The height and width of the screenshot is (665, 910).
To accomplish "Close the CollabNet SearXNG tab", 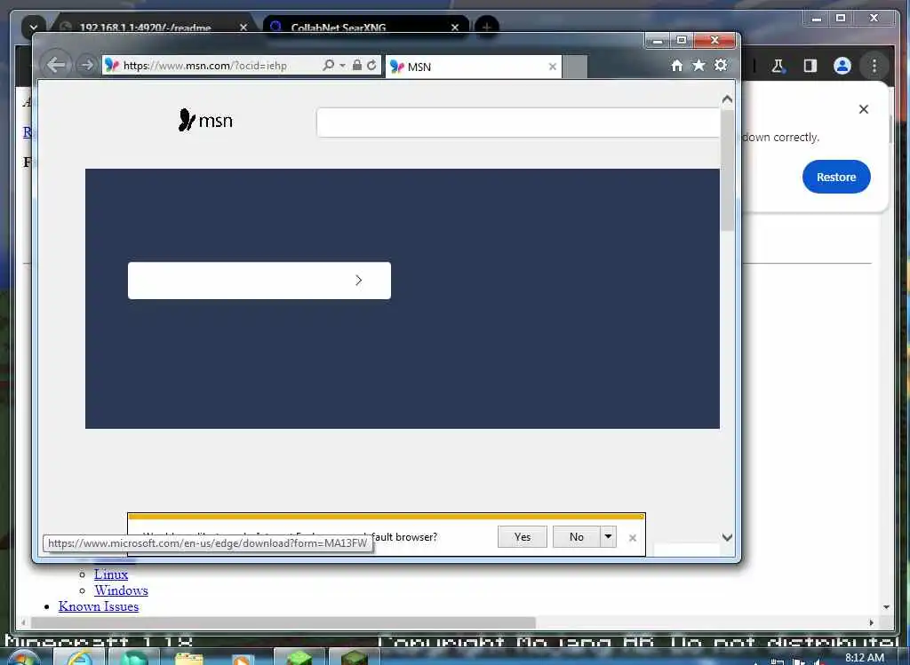I will point(455,28).
